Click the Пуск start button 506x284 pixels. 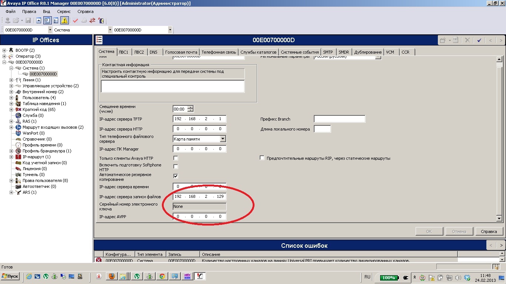pyautogui.click(x=10, y=276)
